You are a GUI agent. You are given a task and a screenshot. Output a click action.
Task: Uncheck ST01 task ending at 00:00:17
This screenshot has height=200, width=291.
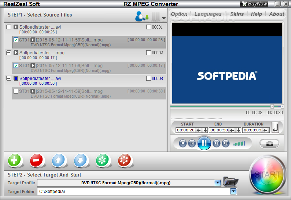(x=16, y=65)
